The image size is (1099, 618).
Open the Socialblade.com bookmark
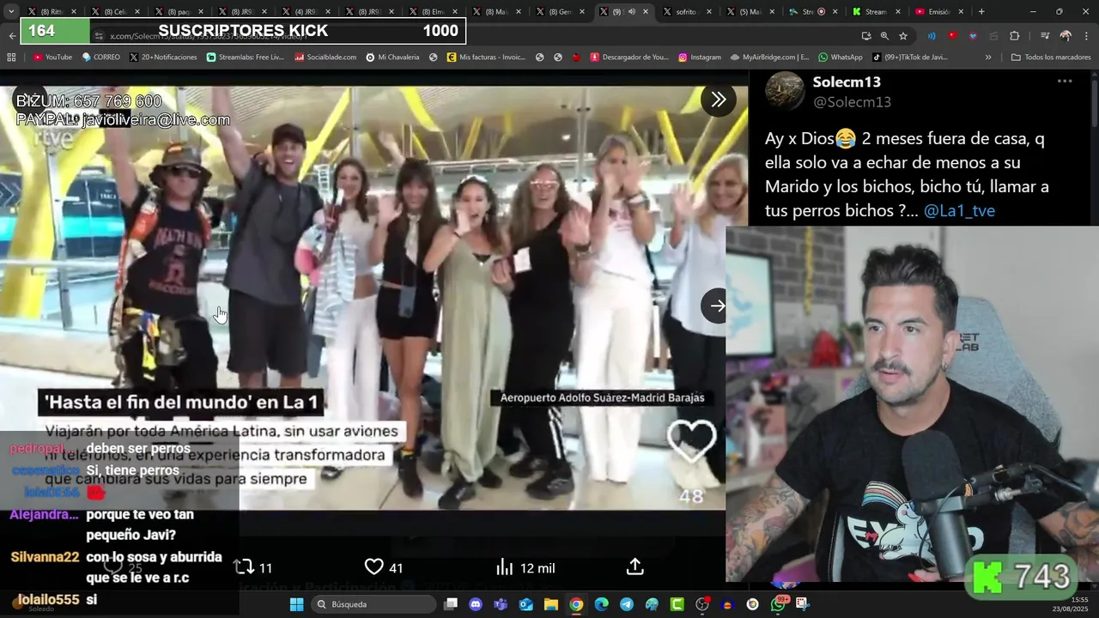coord(325,58)
